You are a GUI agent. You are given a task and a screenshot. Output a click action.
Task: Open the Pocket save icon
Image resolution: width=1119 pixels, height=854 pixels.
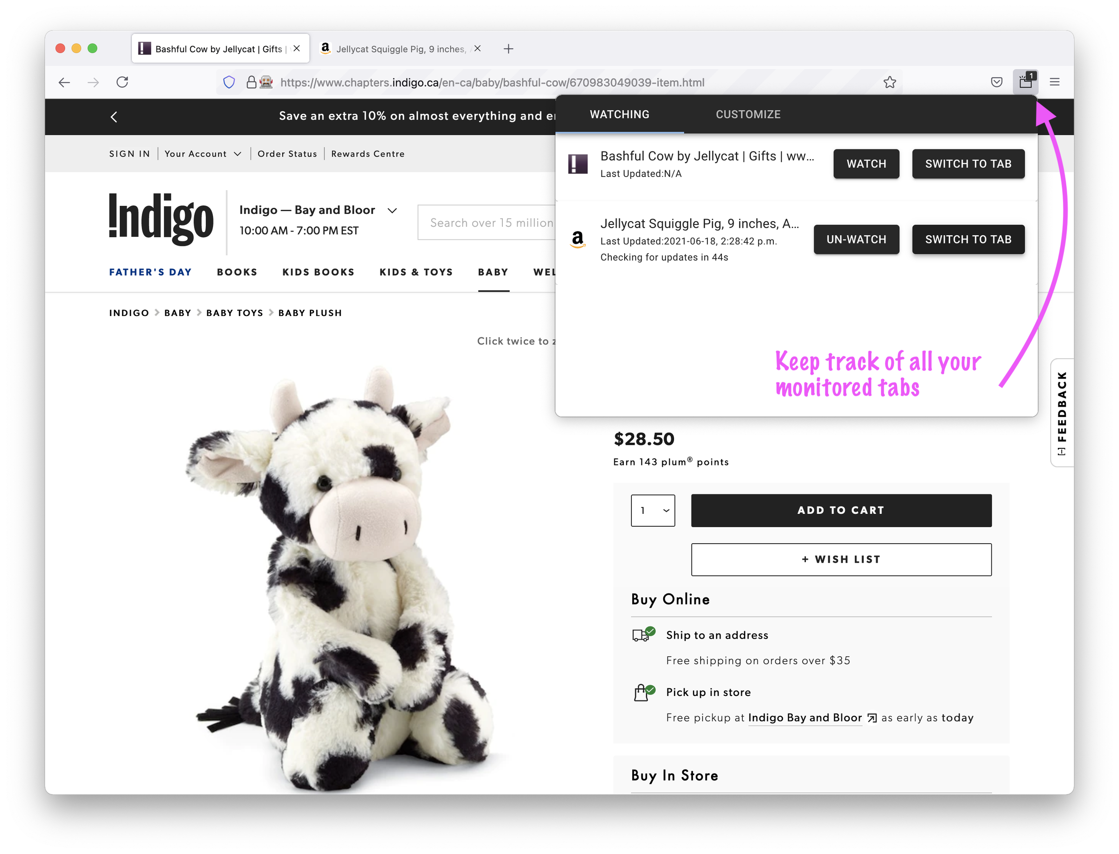997,83
